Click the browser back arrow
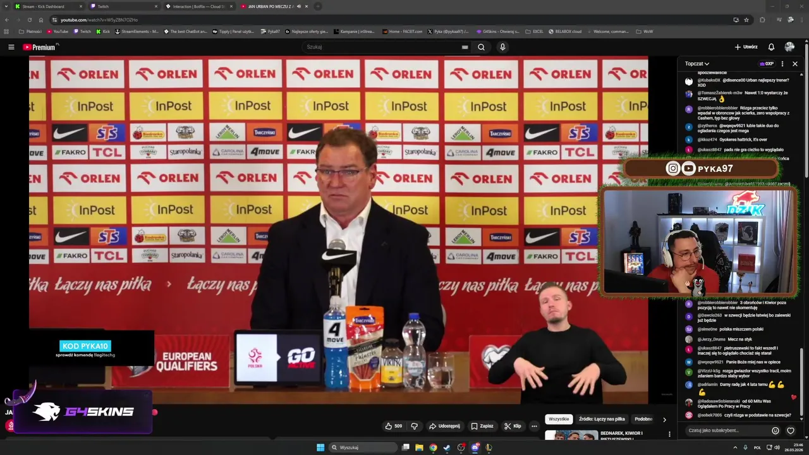The height and width of the screenshot is (455, 809). (7, 20)
